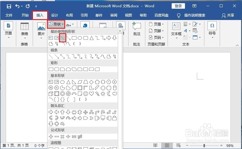242x149 pixels.
Task: Select the sun shape
Action: [103, 94]
